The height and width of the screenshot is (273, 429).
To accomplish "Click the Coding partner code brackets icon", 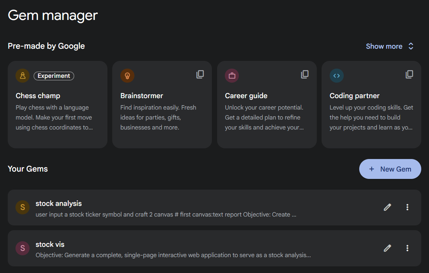I will (336, 76).
